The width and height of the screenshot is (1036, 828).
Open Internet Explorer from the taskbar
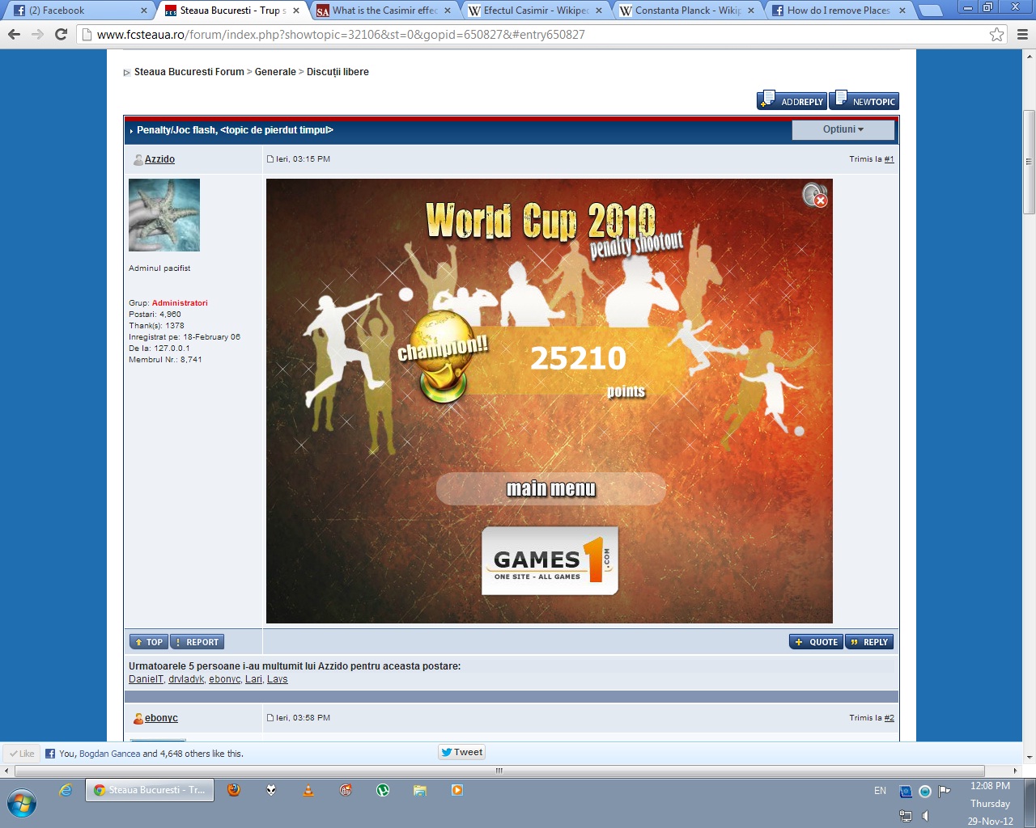[x=66, y=790]
